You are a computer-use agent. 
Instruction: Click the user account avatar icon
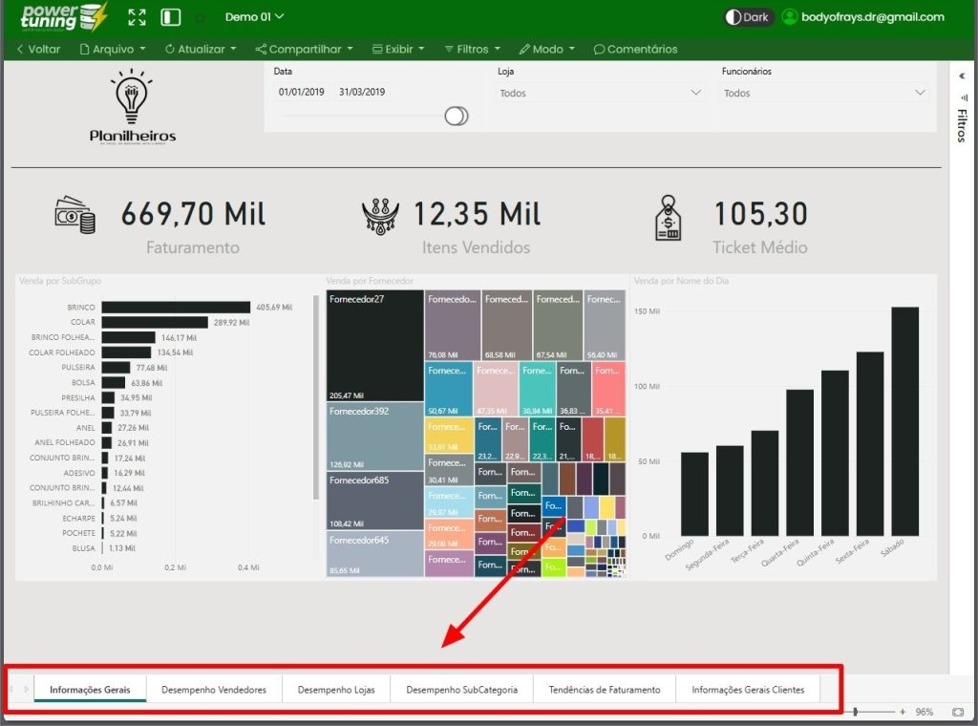(790, 17)
